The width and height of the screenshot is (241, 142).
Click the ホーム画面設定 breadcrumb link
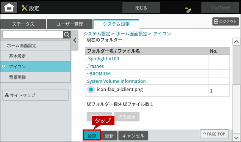132,33
